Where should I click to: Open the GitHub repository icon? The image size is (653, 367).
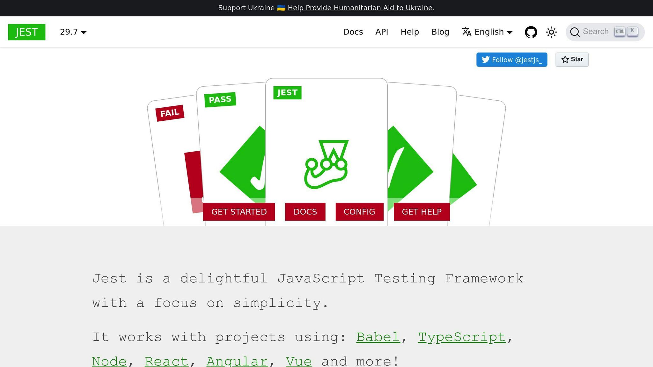(x=531, y=32)
